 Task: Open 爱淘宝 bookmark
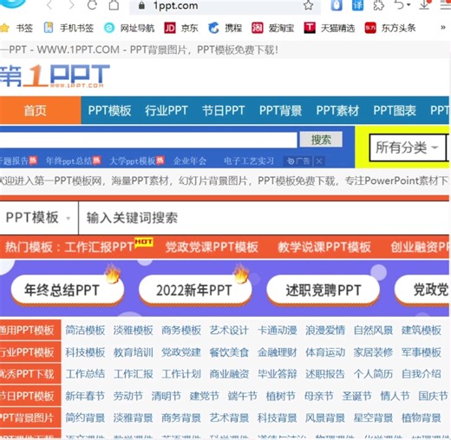tap(272, 28)
